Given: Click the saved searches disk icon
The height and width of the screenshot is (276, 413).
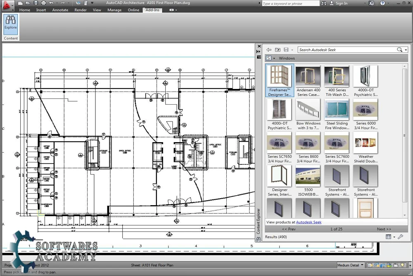Looking at the screenshot, I should [x=286, y=49].
